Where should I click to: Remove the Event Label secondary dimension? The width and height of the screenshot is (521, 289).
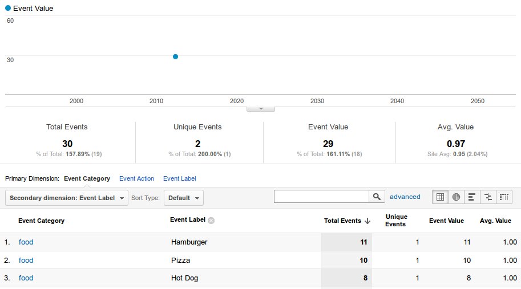pos(211,221)
